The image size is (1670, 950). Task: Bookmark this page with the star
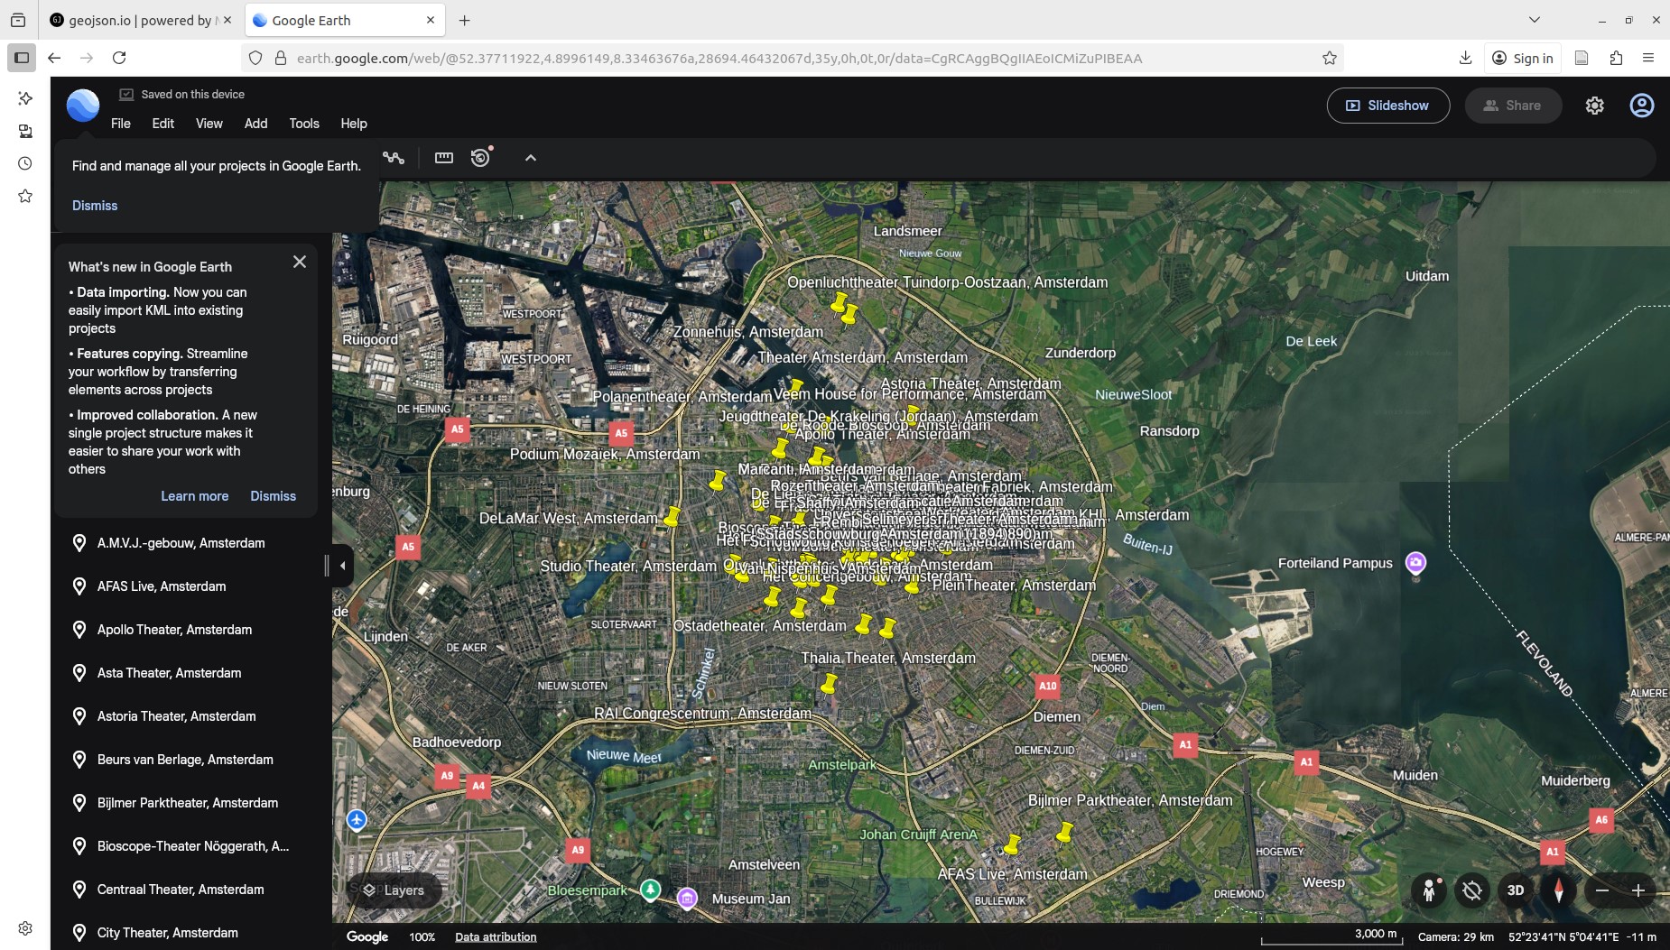point(1330,58)
